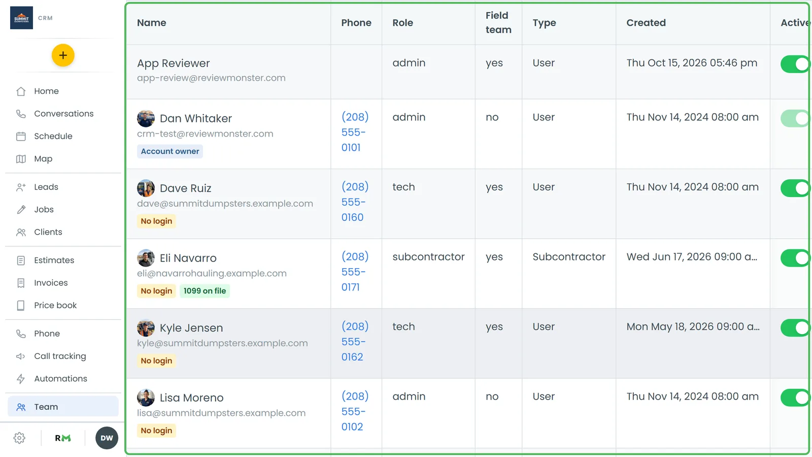Call Eli Navarro at (208) 555-0171
Screen dimensions: 812x457
click(355, 272)
